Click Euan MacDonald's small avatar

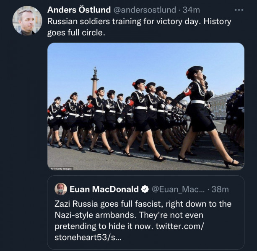pyautogui.click(x=61, y=189)
